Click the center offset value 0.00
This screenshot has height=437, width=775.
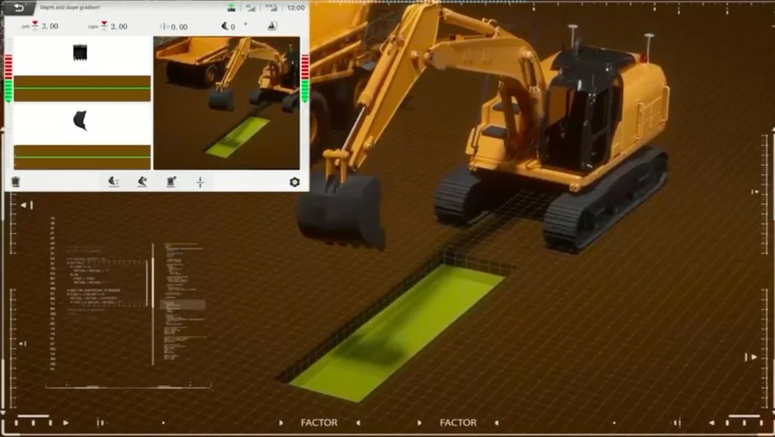[178, 27]
